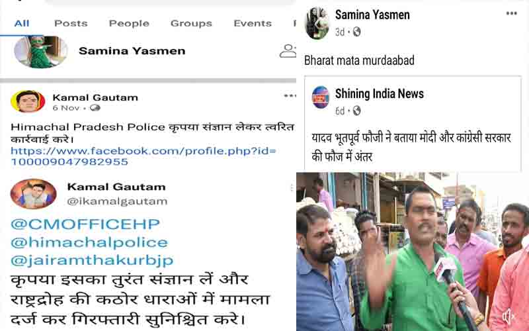Open Samina Yasmen's profile picture in search results
529x331 pixels.
[x=41, y=52]
